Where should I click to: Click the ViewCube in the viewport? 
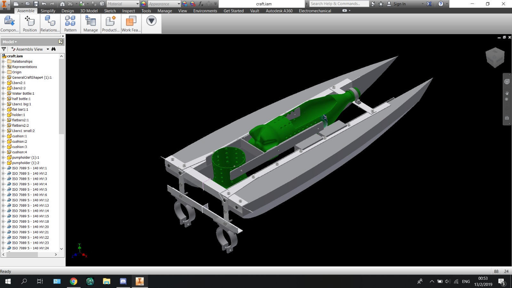[495, 58]
